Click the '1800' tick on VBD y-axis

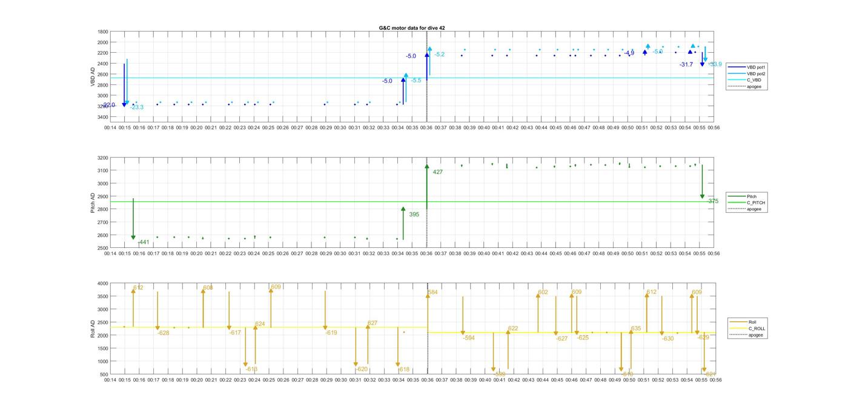(102, 32)
